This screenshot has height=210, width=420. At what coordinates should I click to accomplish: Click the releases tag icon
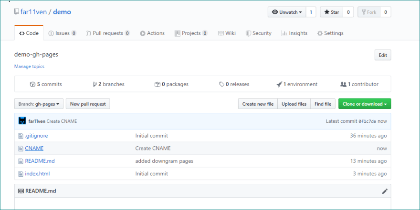point(221,84)
